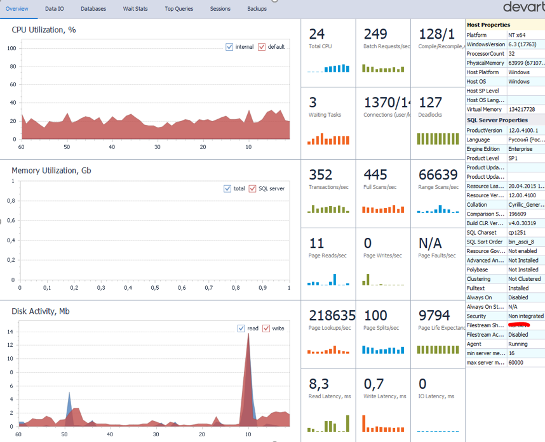
Task: Switch to the Overview tab
Action: click(x=17, y=9)
